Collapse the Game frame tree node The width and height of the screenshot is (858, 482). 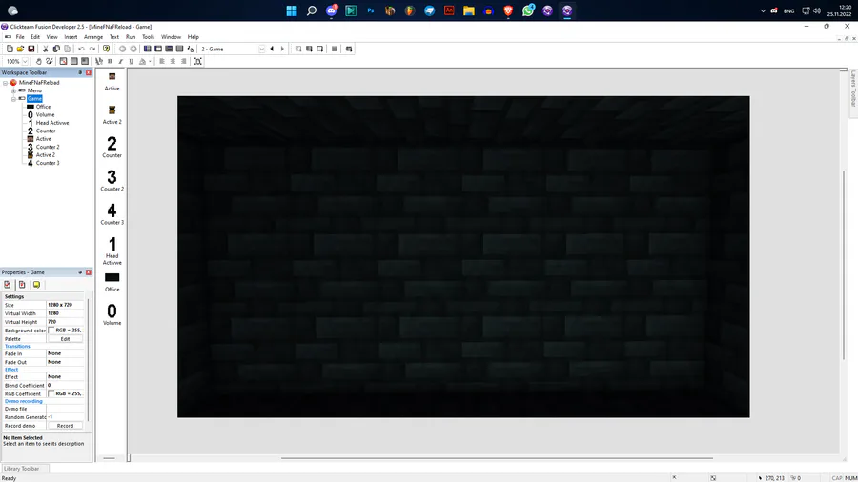point(13,99)
